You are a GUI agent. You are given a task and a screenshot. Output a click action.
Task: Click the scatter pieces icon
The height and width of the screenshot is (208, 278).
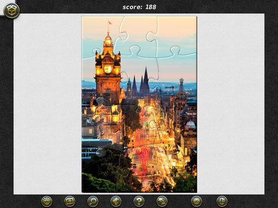pyautogui.click(x=162, y=202)
